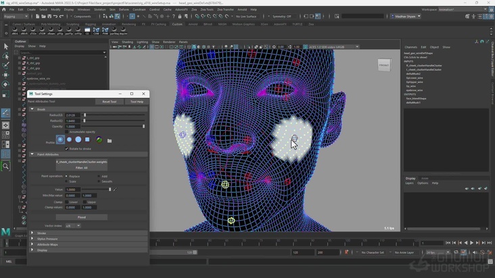Select the Scale paint operation
Image resolution: width=495 pixels, height=278 pixels.
(66, 182)
